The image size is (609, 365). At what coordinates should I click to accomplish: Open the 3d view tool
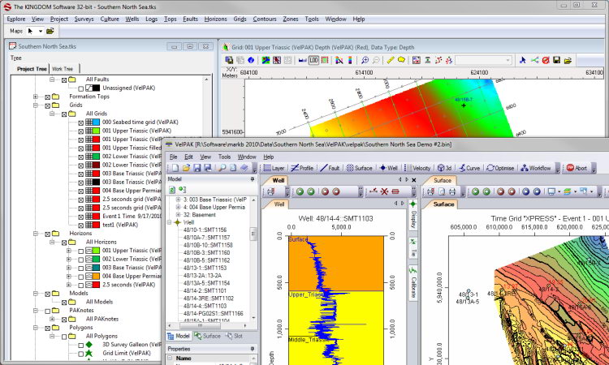(x=446, y=168)
